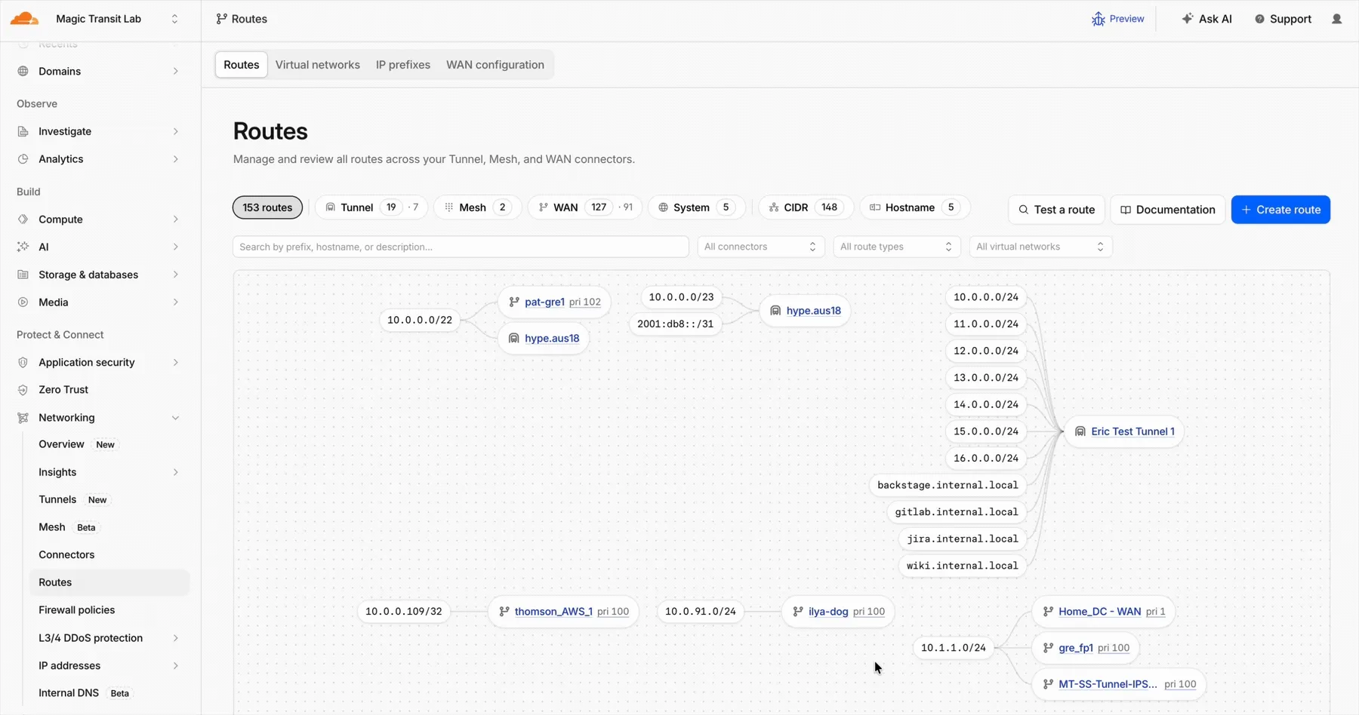Toggle the System filter chip
The height and width of the screenshot is (715, 1359).
pos(697,207)
